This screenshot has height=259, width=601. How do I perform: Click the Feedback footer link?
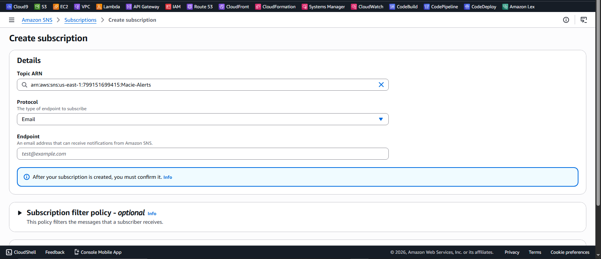tap(55, 252)
